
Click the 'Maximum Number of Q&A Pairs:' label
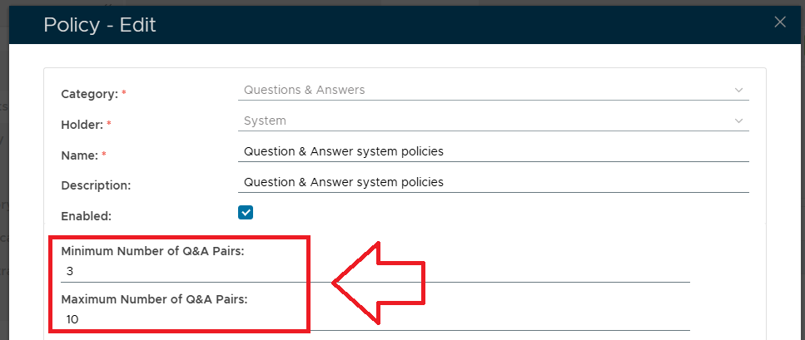click(154, 298)
